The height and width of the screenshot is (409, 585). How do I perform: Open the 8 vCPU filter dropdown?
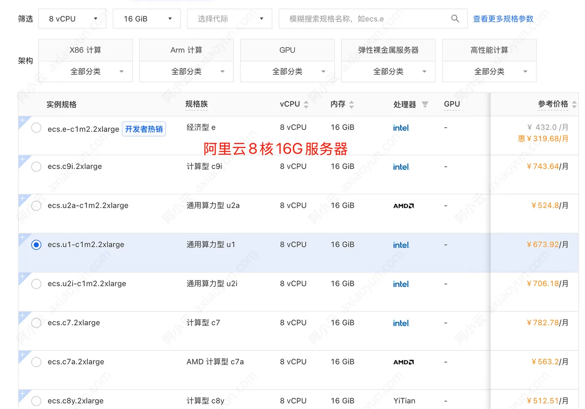[x=72, y=19]
